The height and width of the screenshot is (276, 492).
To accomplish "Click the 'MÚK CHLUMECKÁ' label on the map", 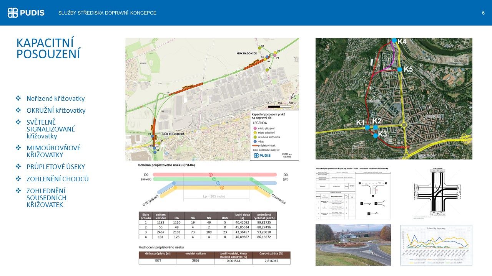I will click(174, 134).
